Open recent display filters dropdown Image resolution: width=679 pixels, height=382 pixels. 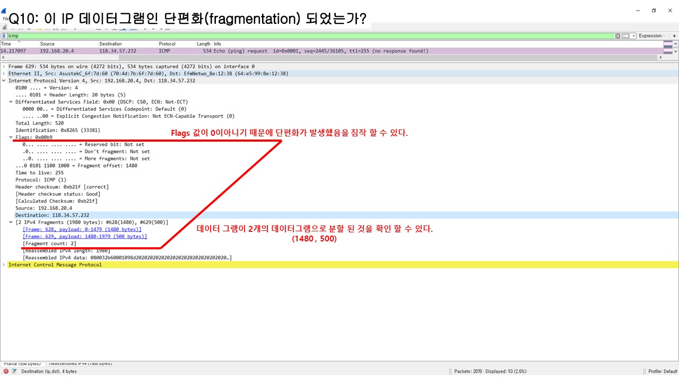click(x=633, y=36)
